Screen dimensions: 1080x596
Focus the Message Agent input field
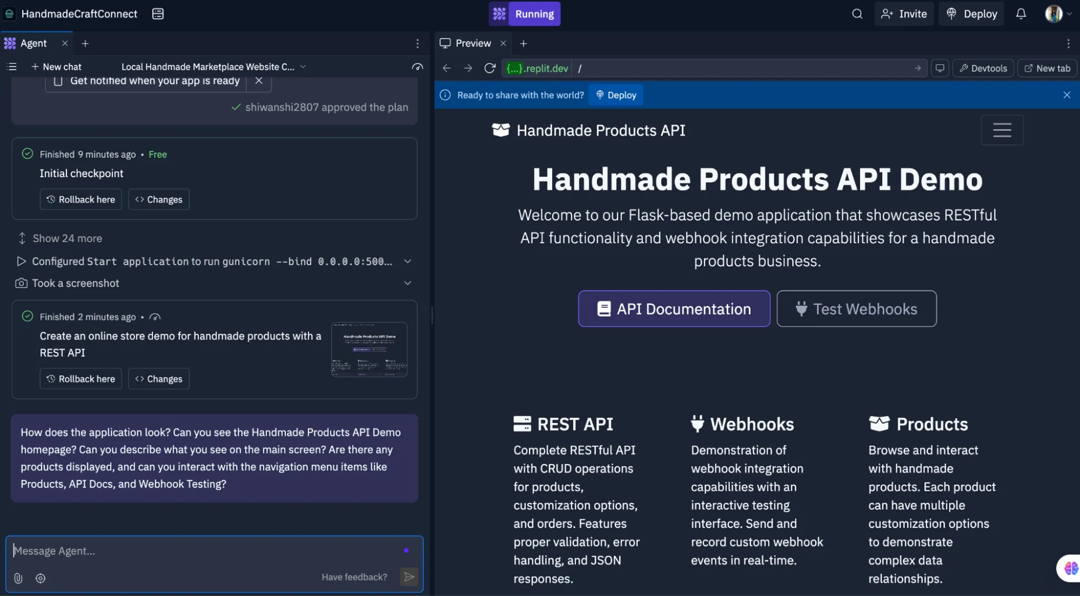click(205, 551)
